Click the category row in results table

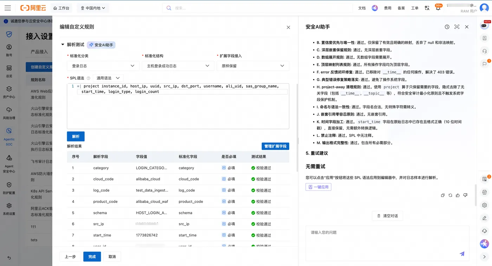178,168
